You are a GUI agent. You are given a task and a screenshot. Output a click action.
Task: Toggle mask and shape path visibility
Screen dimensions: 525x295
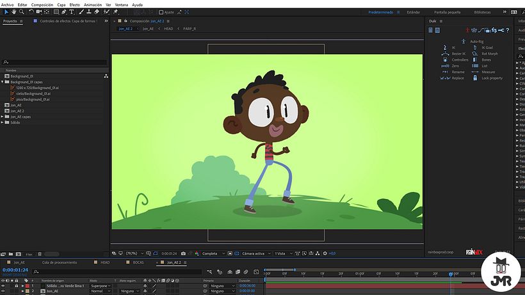pyautogui.click(x=156, y=253)
